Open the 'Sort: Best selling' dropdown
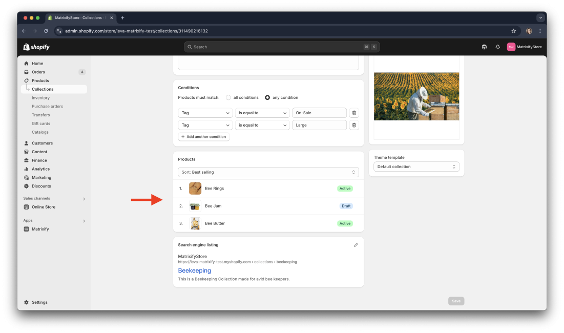 [268, 172]
